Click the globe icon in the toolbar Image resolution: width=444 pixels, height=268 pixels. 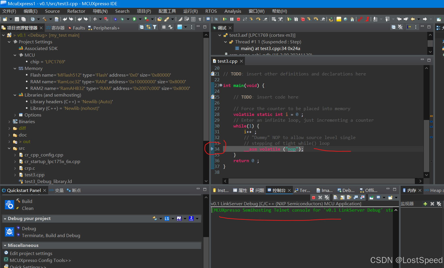345,19
